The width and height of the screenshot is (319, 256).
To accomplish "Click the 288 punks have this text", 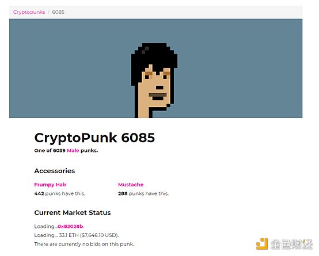I will [143, 193].
